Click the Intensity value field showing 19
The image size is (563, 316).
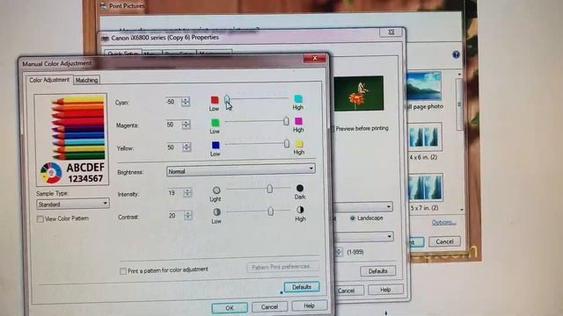coord(175,193)
